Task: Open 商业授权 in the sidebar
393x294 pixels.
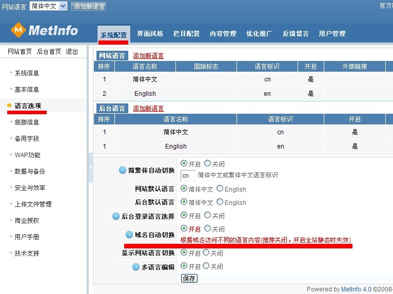Action: (27, 220)
